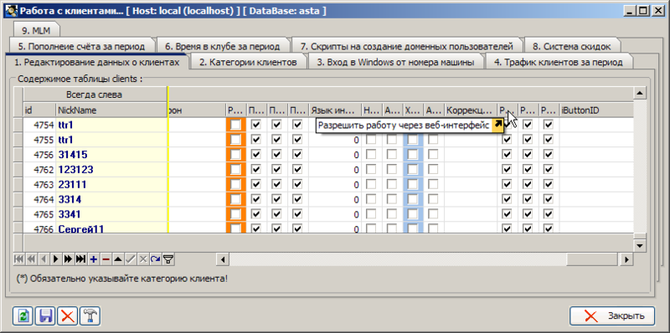Select the NickName cell 3341
The height and width of the screenshot is (333, 670).
click(111, 214)
